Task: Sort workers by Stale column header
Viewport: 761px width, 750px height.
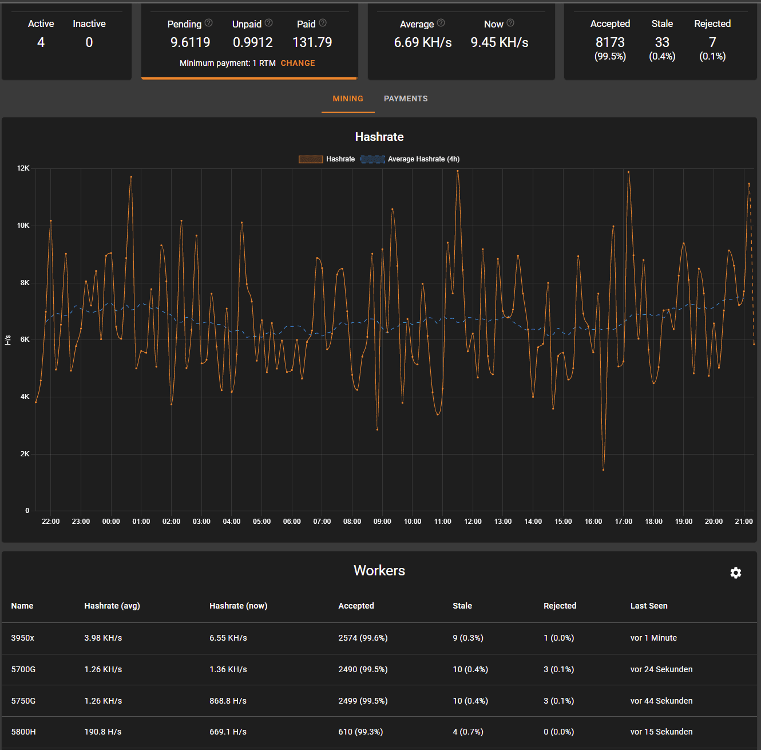Action: coord(462,606)
